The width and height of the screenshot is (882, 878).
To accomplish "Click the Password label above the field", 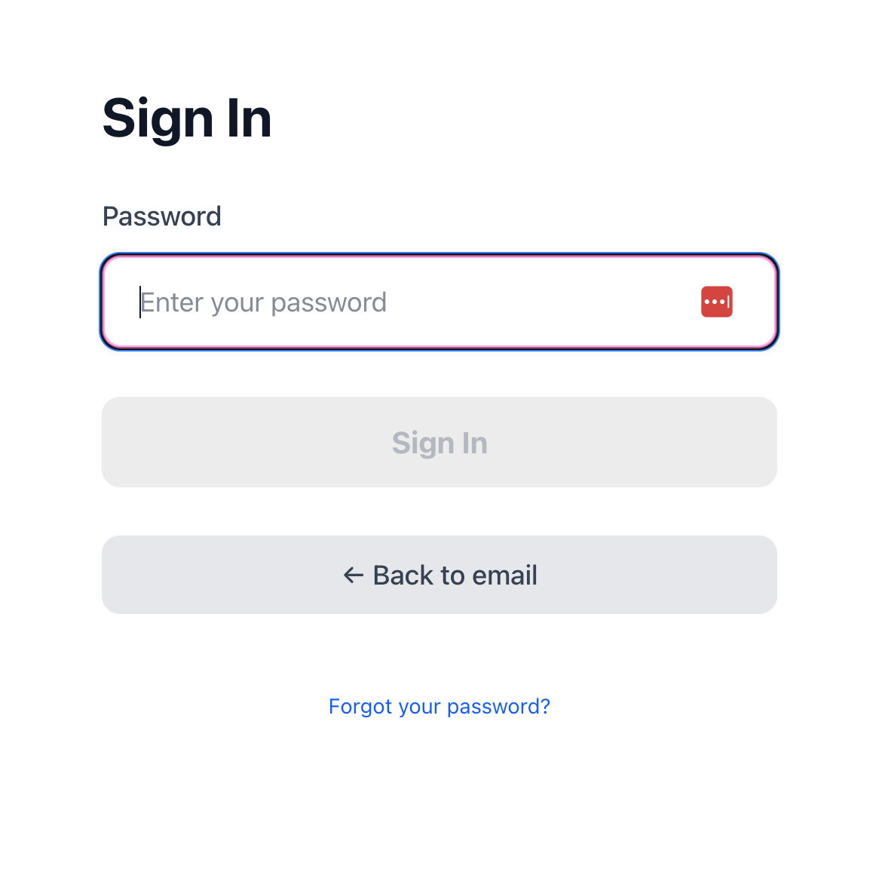I will [x=161, y=216].
